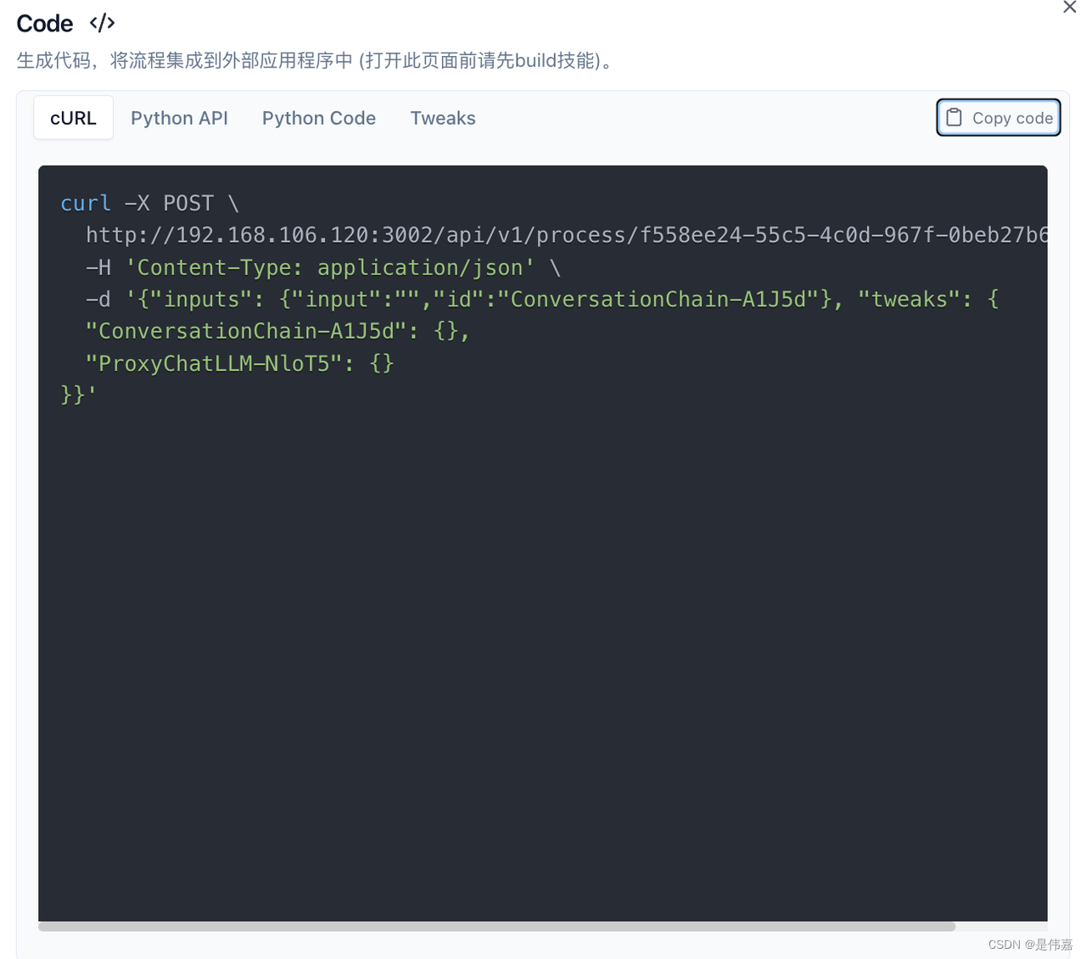Screen dimensions: 1086x959
Task: Click the "tweaks": { text in the code
Action: click(x=928, y=300)
